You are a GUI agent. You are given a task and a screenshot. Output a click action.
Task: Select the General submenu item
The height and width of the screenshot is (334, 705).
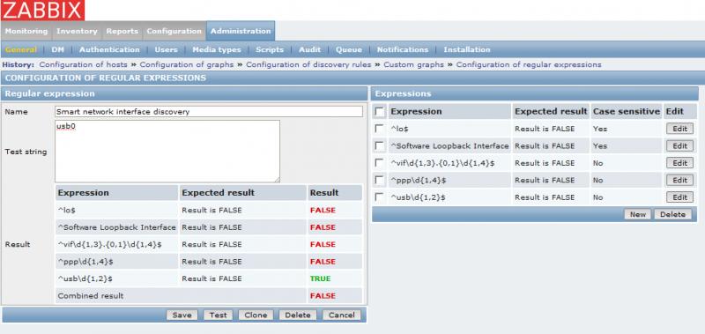(x=20, y=49)
